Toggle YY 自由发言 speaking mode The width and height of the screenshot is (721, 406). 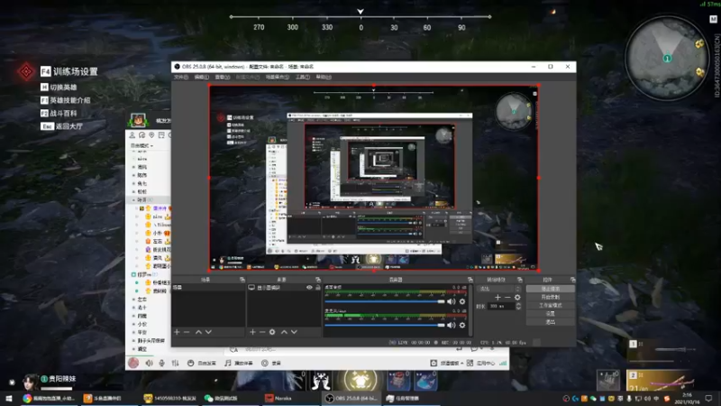click(202, 364)
